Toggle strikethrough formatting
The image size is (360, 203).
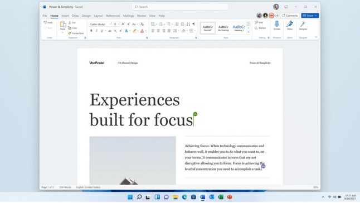click(110, 31)
